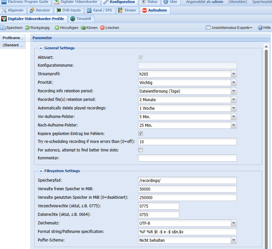Screen dimensions: 272x249
Task: Open the Ansichtsmodus Experte dropdown
Action: [x=229, y=28]
